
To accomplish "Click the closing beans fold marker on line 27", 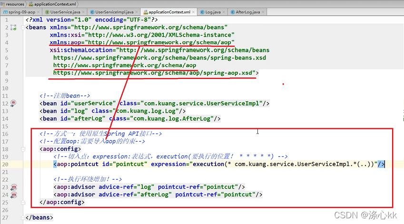I will coord(23,217).
